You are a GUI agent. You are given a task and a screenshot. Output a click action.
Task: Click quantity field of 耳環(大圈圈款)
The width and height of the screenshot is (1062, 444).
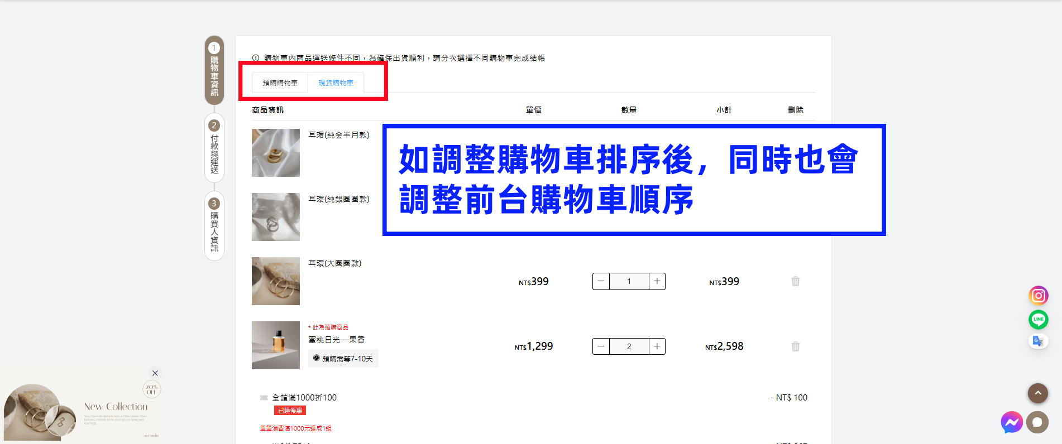tap(629, 281)
